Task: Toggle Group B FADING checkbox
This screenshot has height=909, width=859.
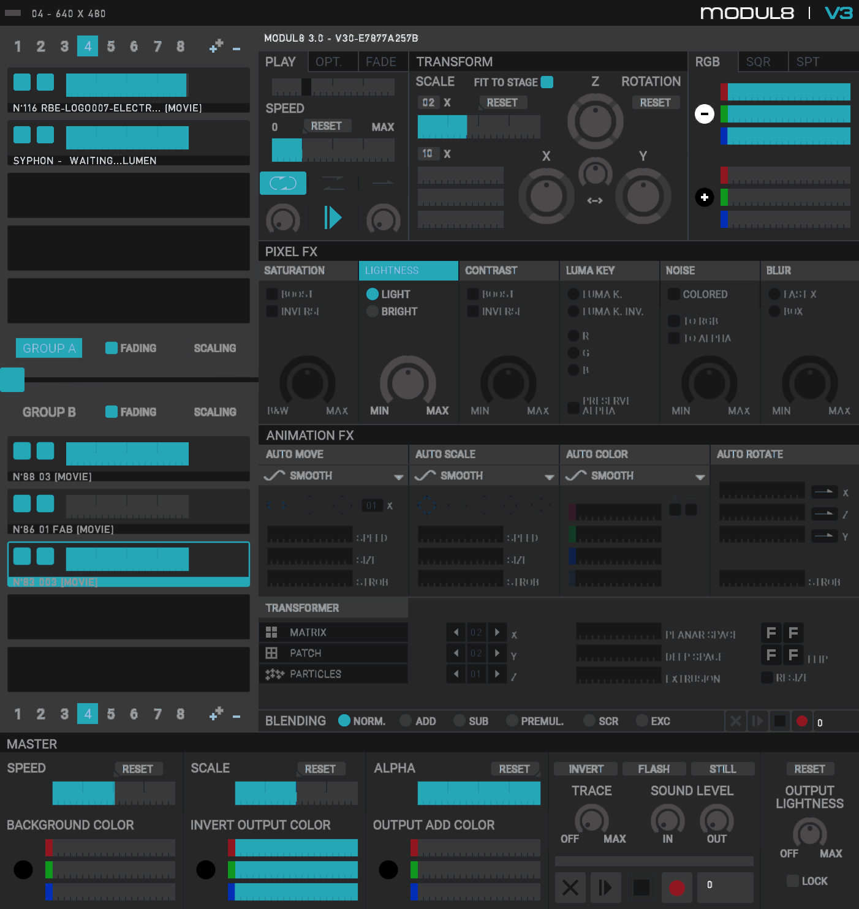Action: point(112,412)
